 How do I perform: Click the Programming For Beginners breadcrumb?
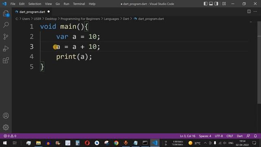click(80, 19)
